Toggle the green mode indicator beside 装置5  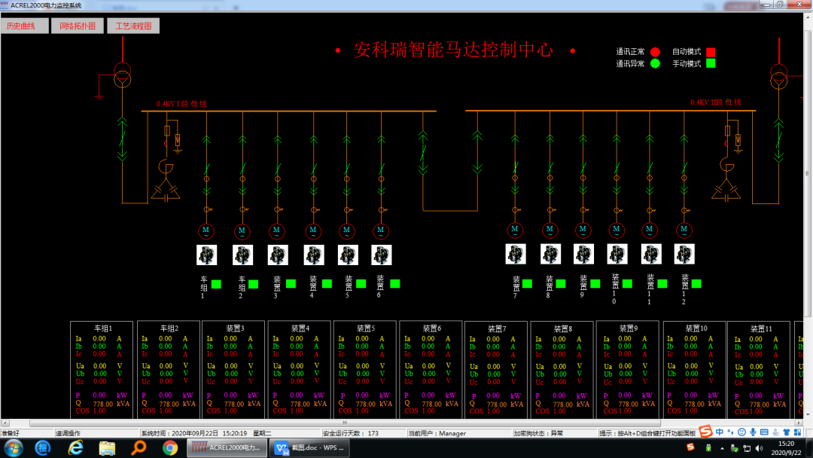pos(361,284)
